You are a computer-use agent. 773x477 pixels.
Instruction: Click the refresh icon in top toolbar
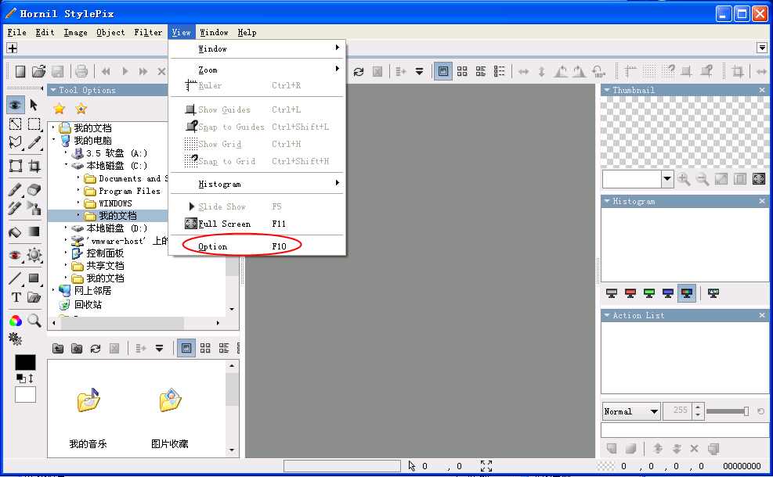[359, 72]
